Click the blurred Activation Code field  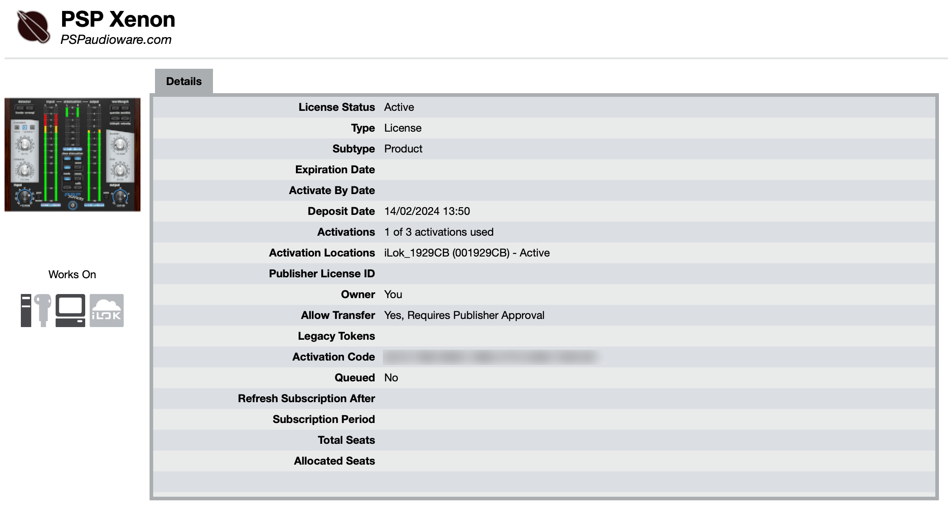point(492,357)
